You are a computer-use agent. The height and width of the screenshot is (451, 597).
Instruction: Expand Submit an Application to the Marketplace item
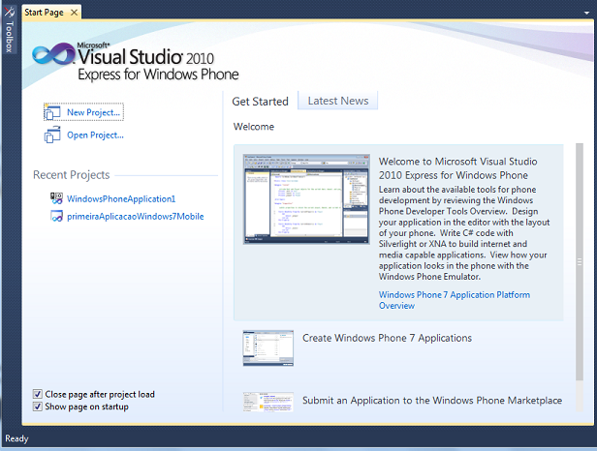pyautogui.click(x=432, y=401)
